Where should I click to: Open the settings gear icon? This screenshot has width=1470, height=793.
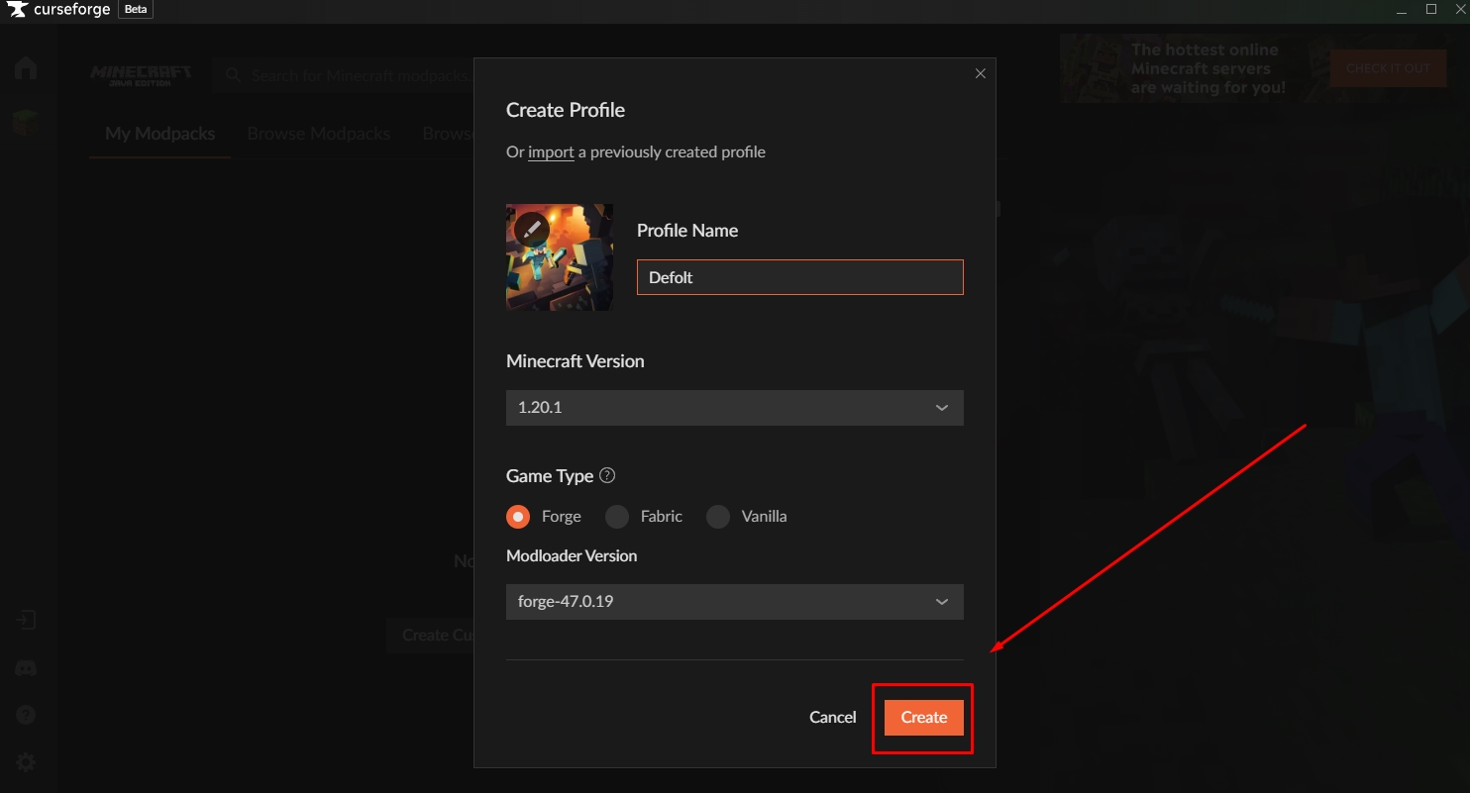pos(26,762)
